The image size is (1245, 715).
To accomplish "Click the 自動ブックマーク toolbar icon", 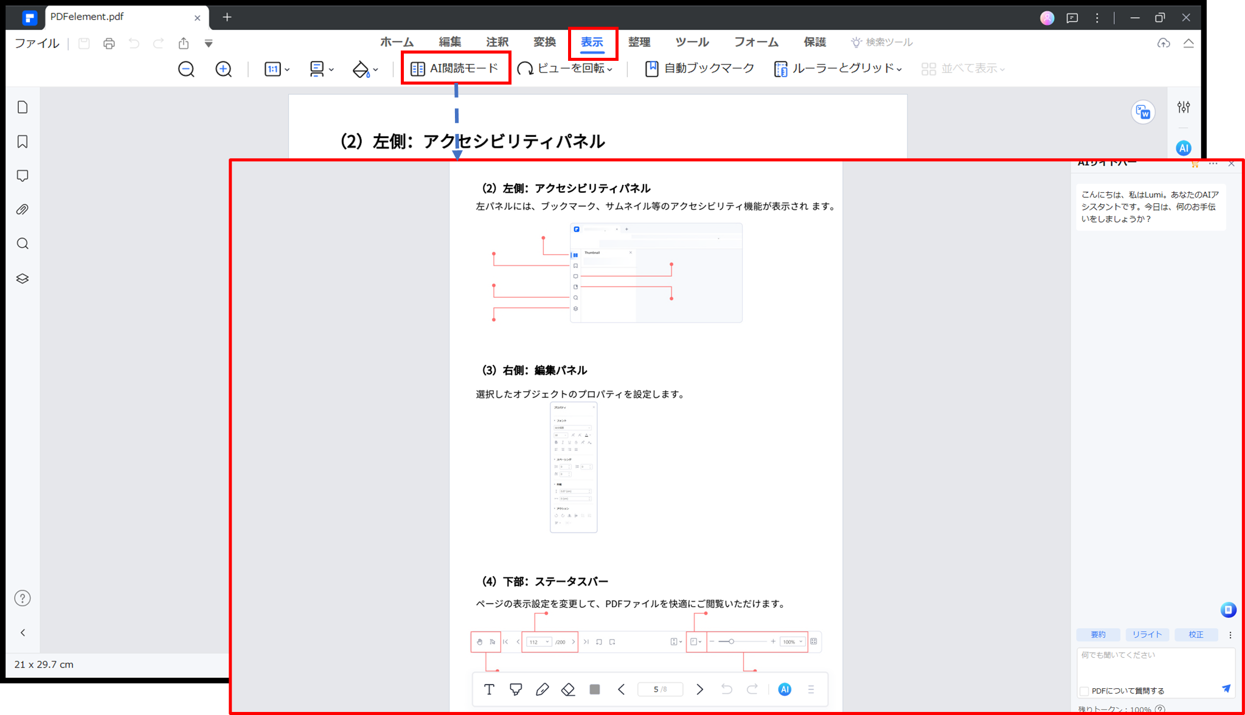I will point(699,68).
